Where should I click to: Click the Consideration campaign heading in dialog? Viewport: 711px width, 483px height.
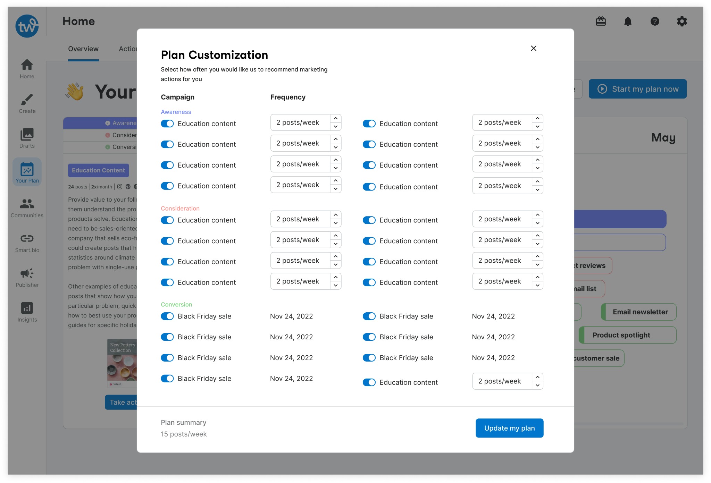180,208
